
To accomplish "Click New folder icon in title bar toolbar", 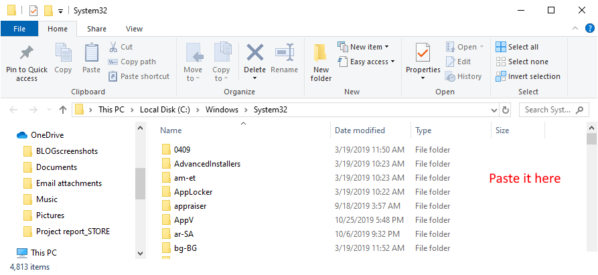I will pos(48,11).
